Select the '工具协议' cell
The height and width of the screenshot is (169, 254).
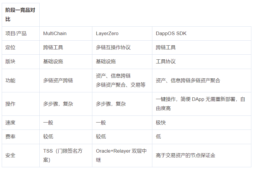(x=202, y=62)
